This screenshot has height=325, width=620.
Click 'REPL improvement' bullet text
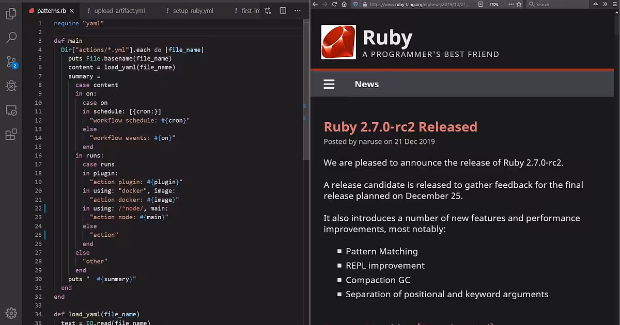pos(385,266)
